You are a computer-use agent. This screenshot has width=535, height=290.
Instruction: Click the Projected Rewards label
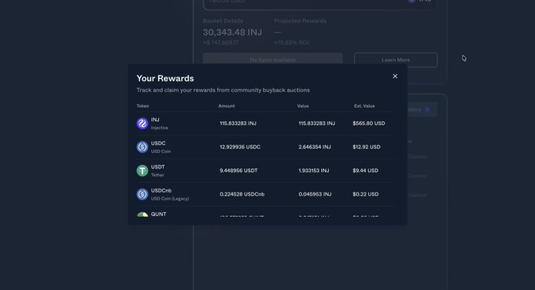point(300,20)
